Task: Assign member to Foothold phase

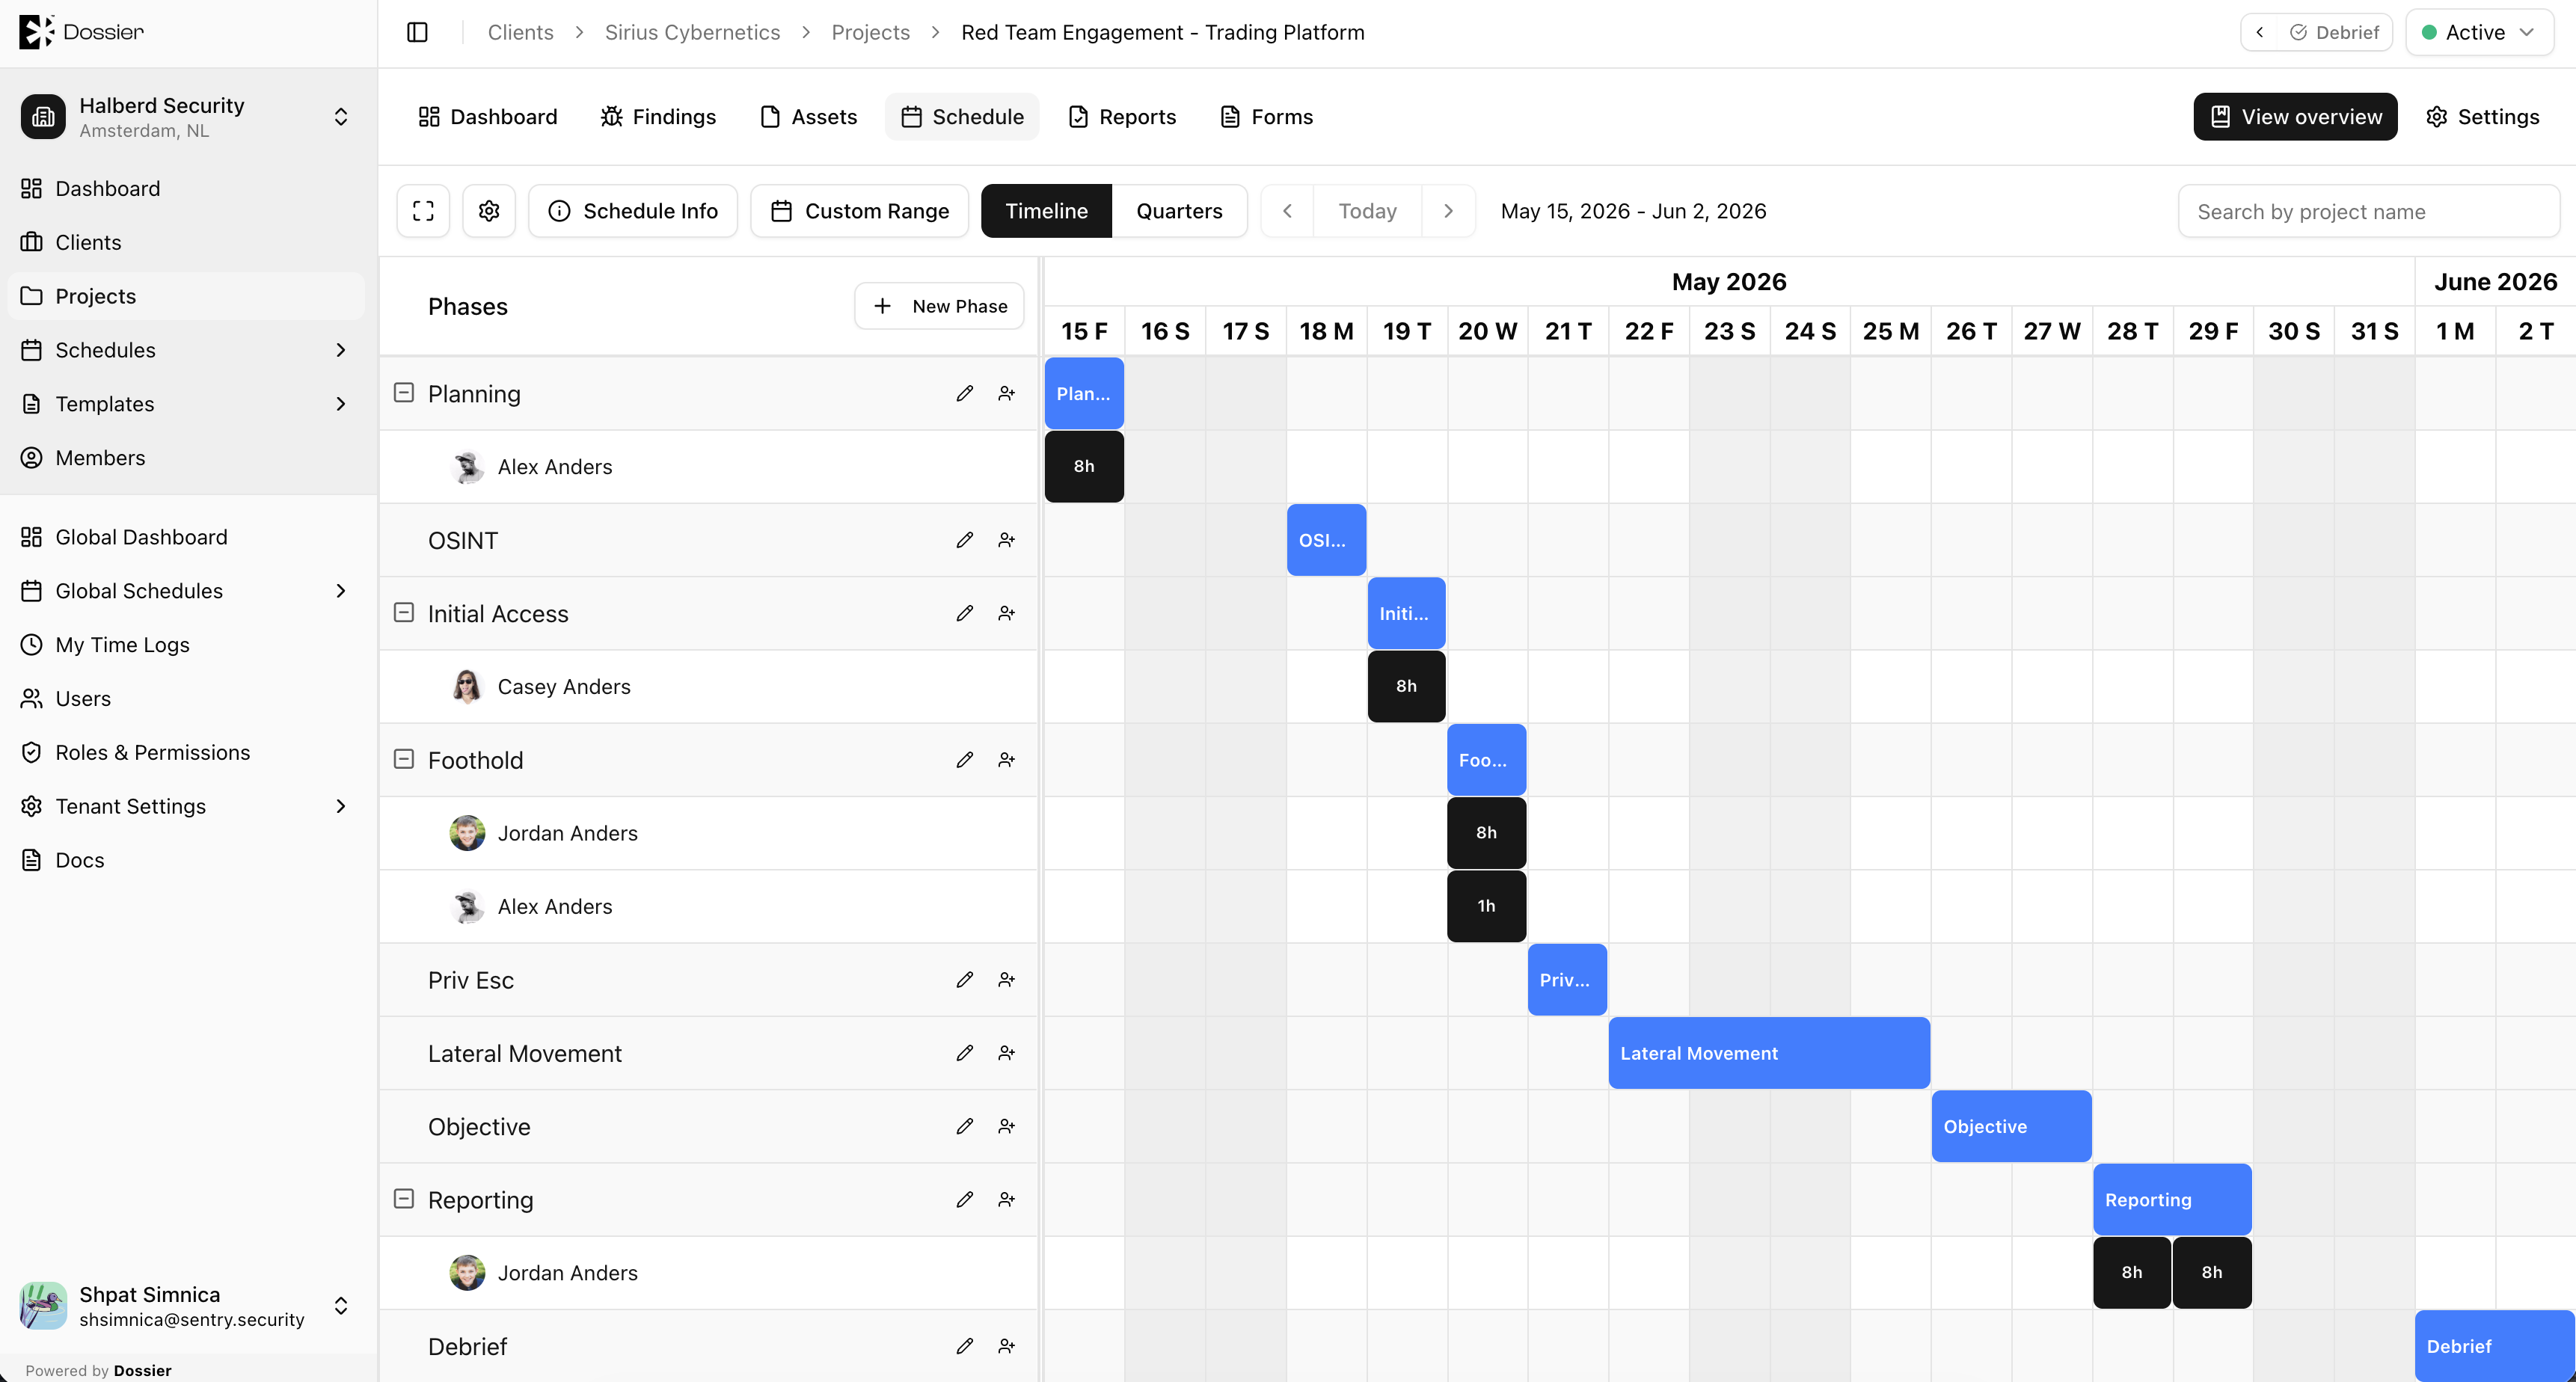Action: (x=1006, y=760)
